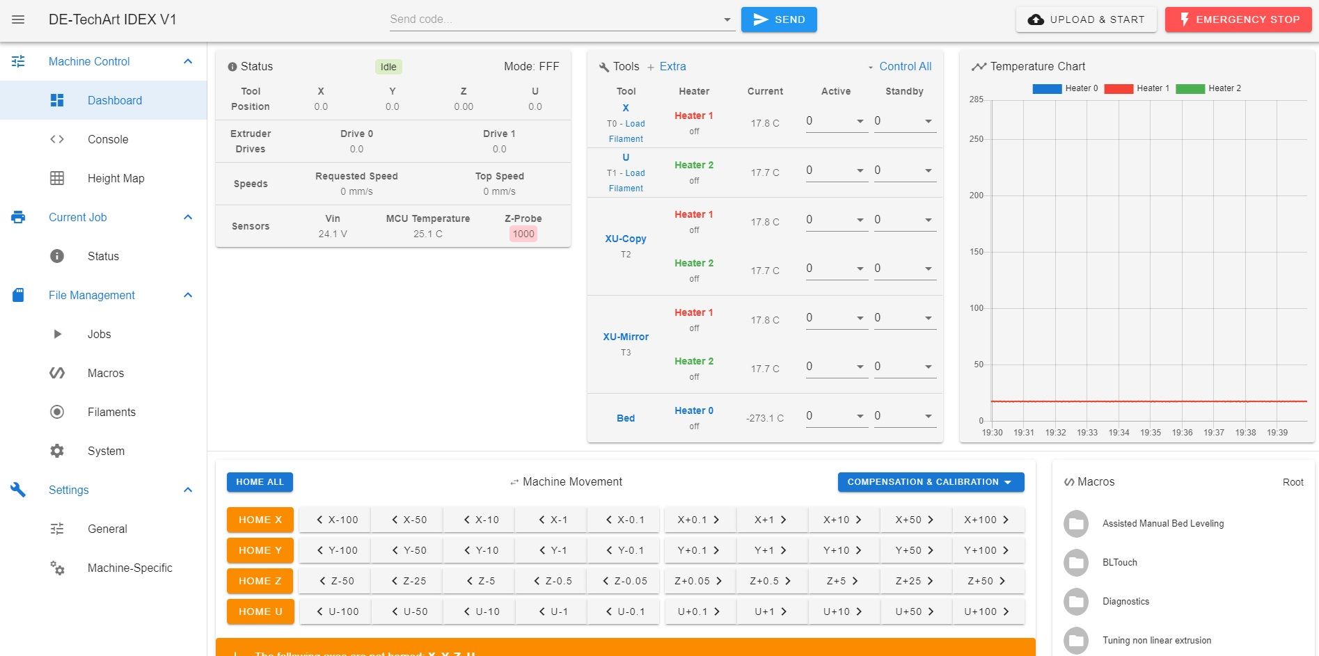The width and height of the screenshot is (1319, 656).
Task: Toggle Heater 2 state for tool U
Action: tap(694, 165)
